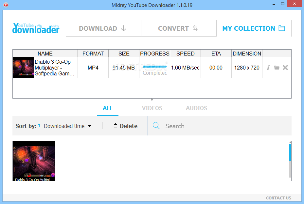This screenshot has width=304, height=204.
Task: Click the Diablo 3 thumbnail in download list
Action: point(24,68)
